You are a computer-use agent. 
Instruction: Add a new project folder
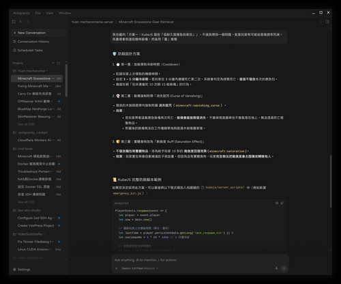(x=59, y=63)
